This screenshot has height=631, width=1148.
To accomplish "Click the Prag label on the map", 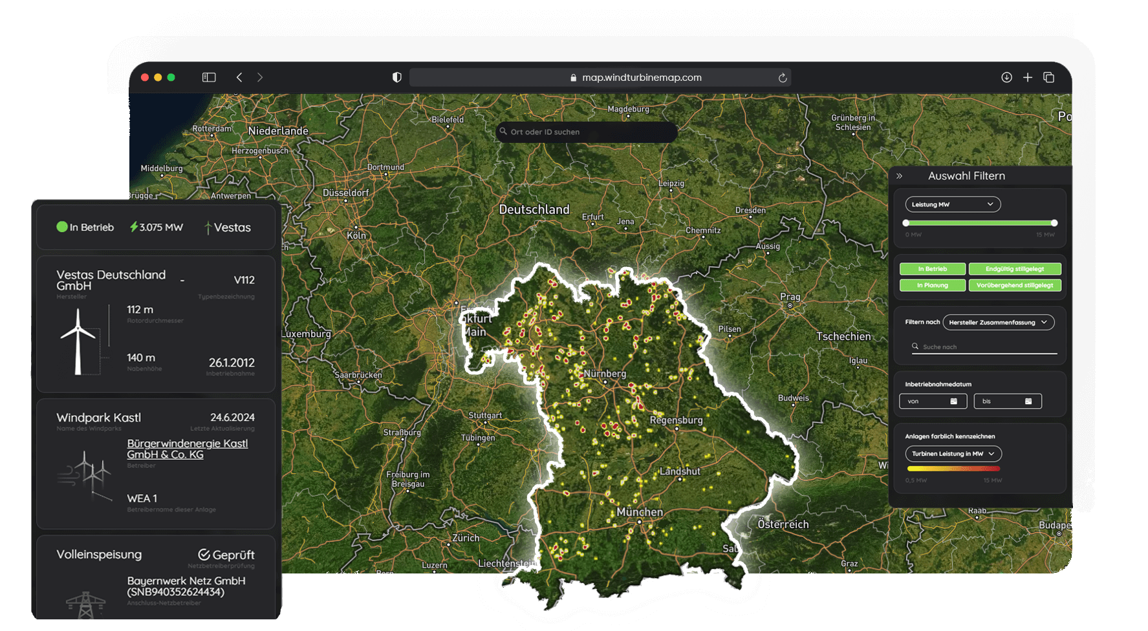I will [x=790, y=297].
